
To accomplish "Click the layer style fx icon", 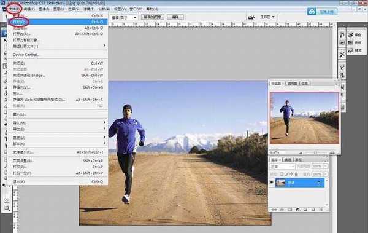I will (x=282, y=210).
